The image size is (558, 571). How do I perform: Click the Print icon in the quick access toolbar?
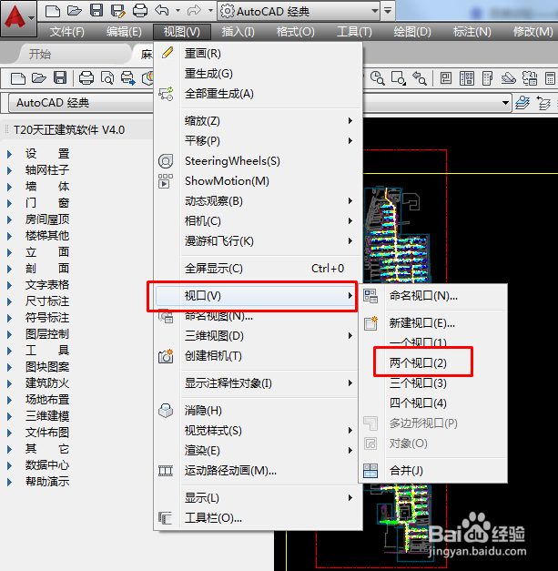click(140, 11)
